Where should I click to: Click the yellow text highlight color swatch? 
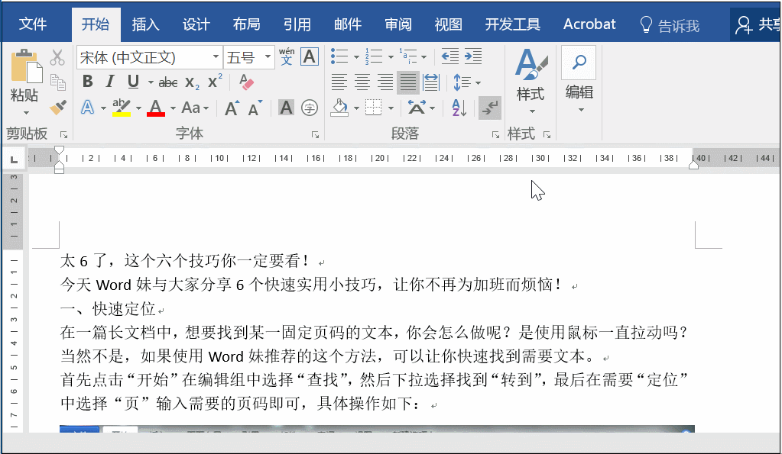click(122, 114)
